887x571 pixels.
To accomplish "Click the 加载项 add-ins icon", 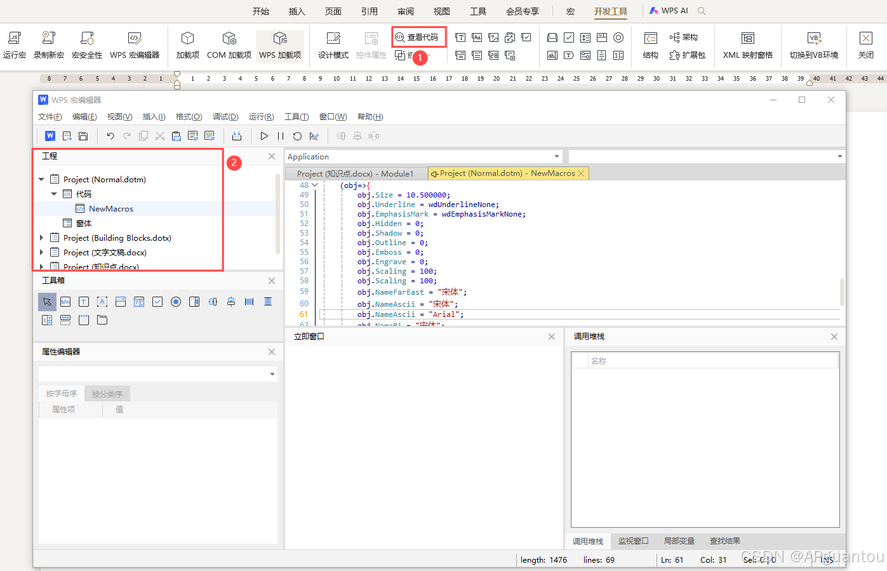I will click(187, 45).
